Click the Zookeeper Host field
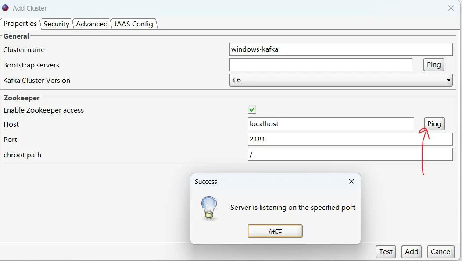Screen dimensions: 462x261 point(331,124)
